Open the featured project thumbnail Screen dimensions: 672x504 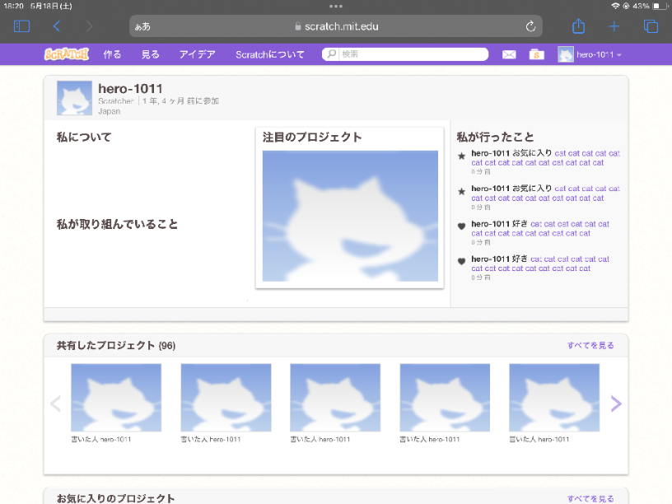click(350, 216)
